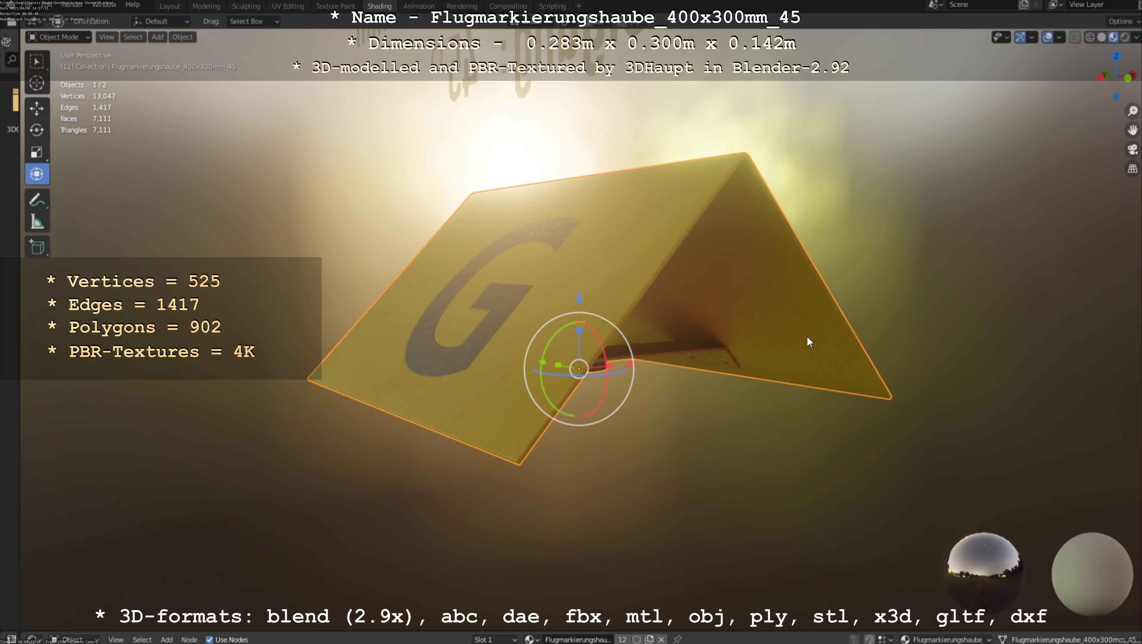Click the Options button
Image resolution: width=1142 pixels, height=644 pixels.
1122,21
